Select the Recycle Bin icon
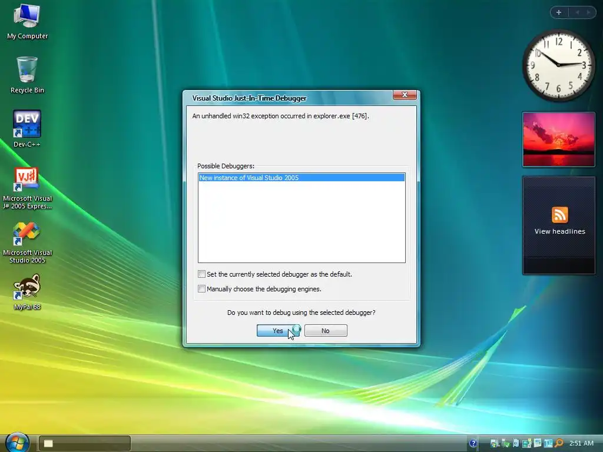Image resolution: width=603 pixels, height=452 pixels. 27,75
